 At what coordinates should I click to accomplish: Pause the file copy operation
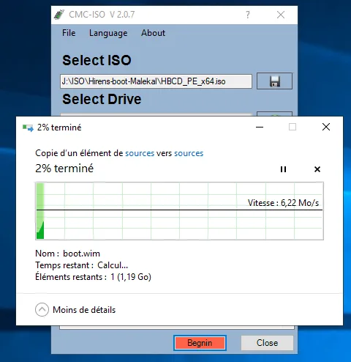283,169
